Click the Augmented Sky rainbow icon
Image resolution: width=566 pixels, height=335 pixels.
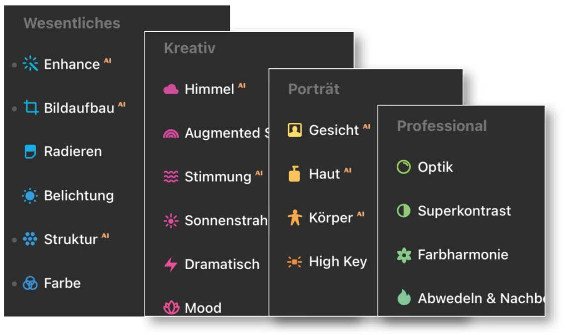(171, 133)
